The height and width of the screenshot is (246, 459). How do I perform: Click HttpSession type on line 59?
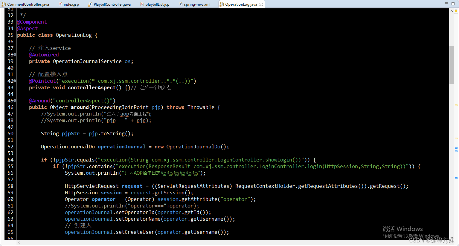81,193
